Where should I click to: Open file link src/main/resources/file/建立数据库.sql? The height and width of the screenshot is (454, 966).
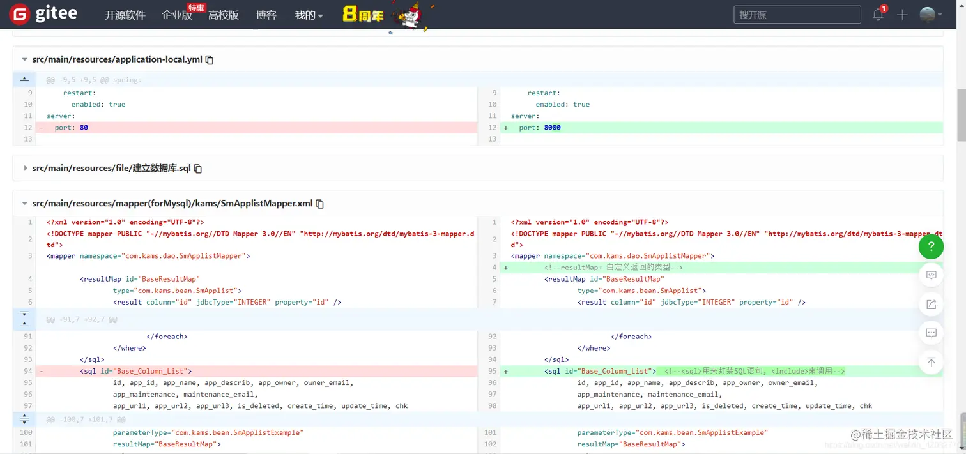(x=111, y=168)
